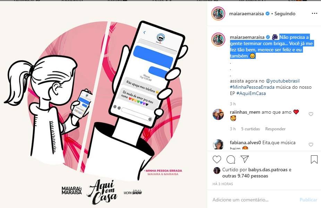321x208 pixels.
Task: View the 5 curtidas on the comment
Action: pyautogui.click(x=250, y=129)
